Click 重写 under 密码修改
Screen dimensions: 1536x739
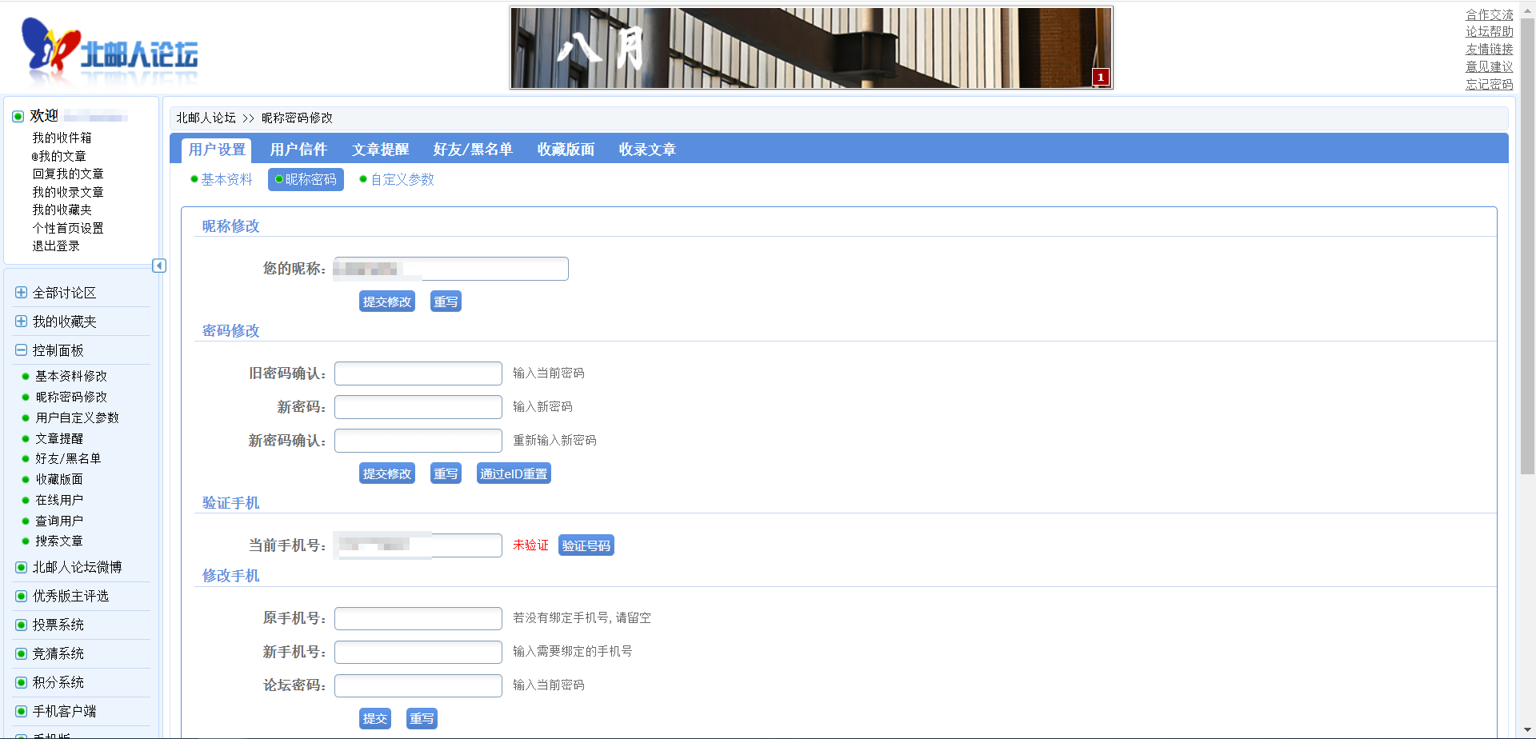click(x=446, y=473)
